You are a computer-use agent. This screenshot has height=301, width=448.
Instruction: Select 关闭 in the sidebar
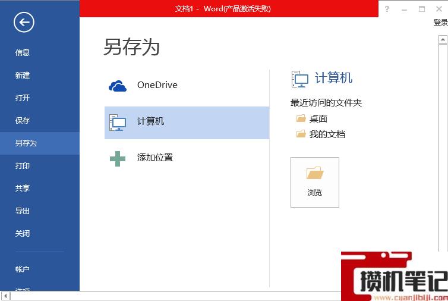[x=40, y=233]
